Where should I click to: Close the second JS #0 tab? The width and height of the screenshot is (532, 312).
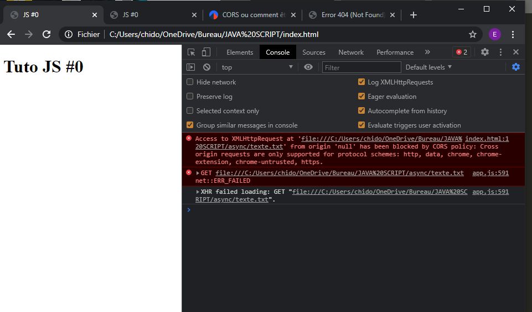pos(194,15)
